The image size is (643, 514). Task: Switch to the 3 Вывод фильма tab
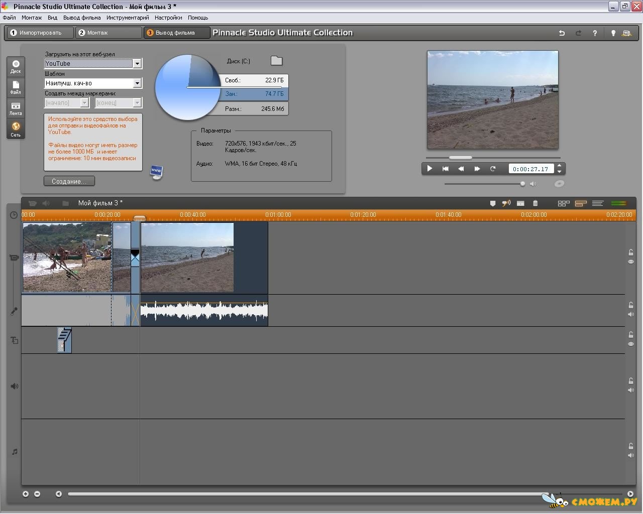[x=177, y=33]
